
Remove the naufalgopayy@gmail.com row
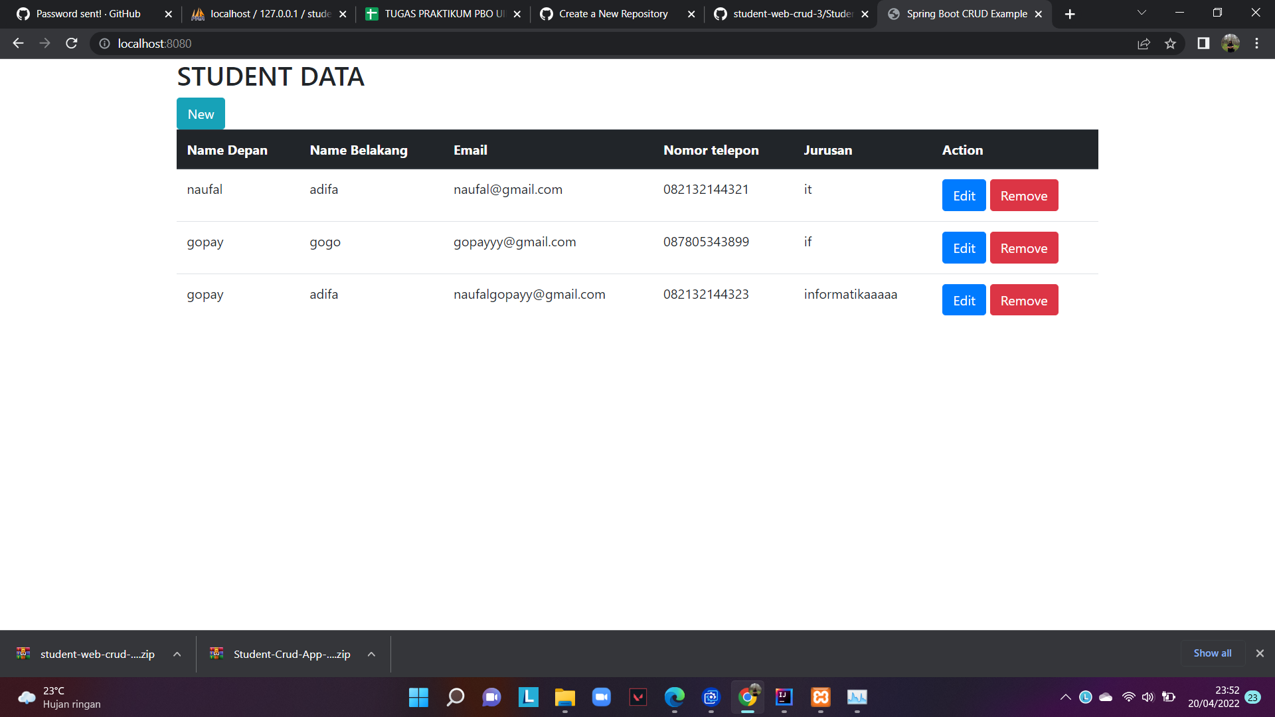coord(1023,300)
